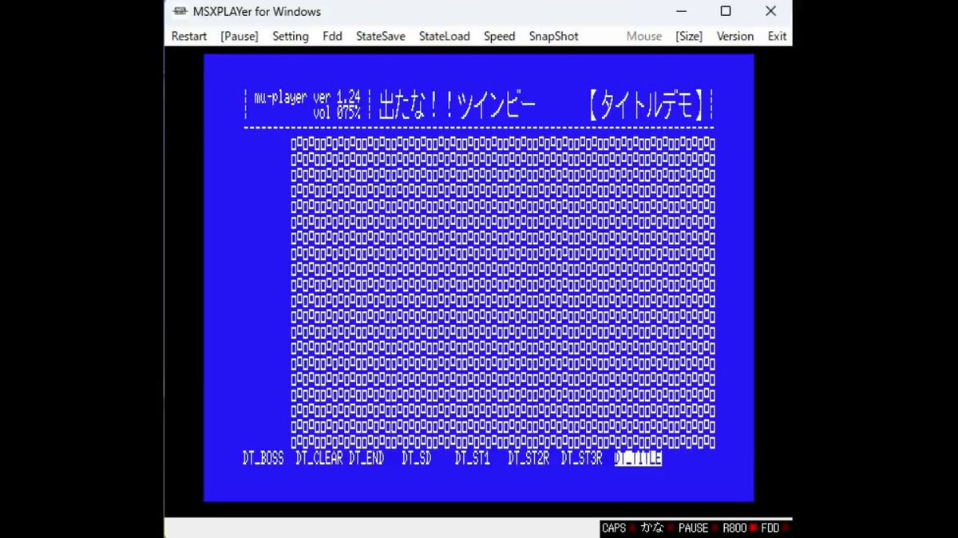Click the mu-player ver 1.24 text
Image resolution: width=958 pixels, height=538 pixels.
point(307,97)
